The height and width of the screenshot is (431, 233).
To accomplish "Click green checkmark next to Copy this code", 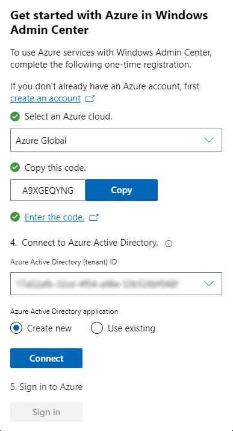I will (15, 167).
